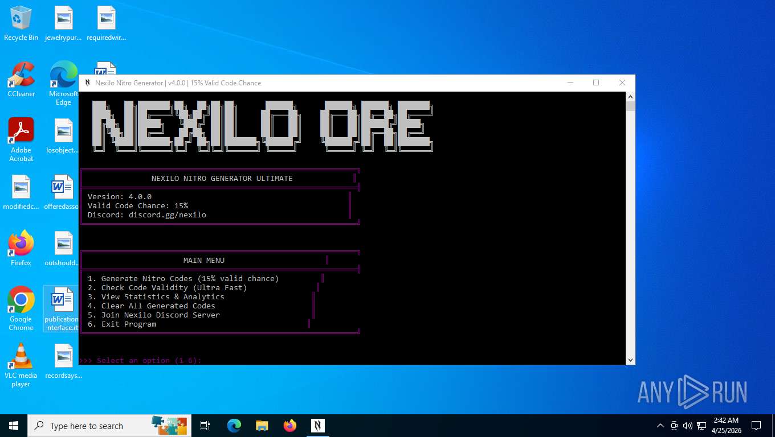Click the Nexilo window title bar icon
Screen dimensions: 775x437
tap(87, 83)
